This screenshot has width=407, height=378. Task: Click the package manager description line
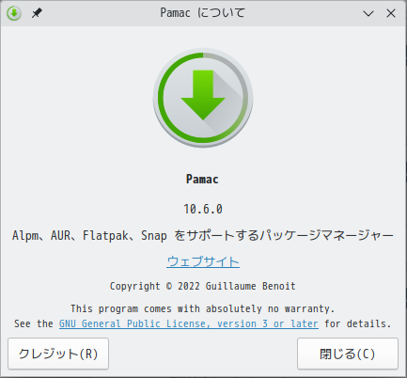[203, 235]
